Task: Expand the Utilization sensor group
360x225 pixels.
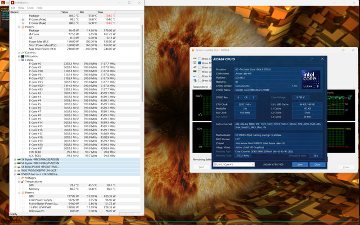Action: click(19, 56)
